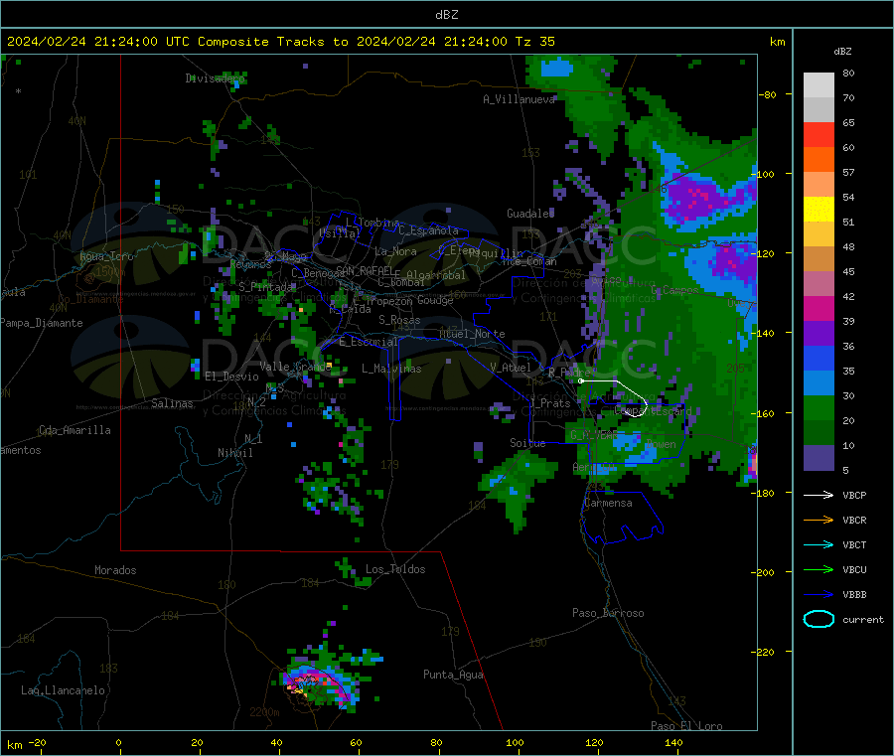Click the Pampa_Diamante location label

coord(41,323)
